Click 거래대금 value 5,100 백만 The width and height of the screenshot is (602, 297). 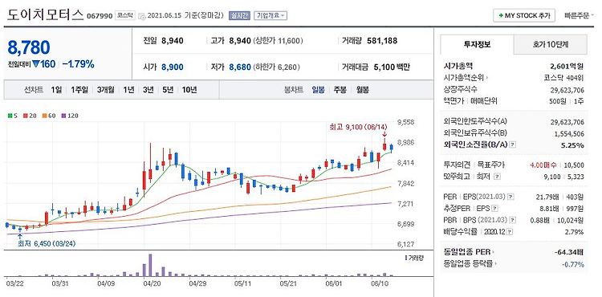[x=392, y=67]
